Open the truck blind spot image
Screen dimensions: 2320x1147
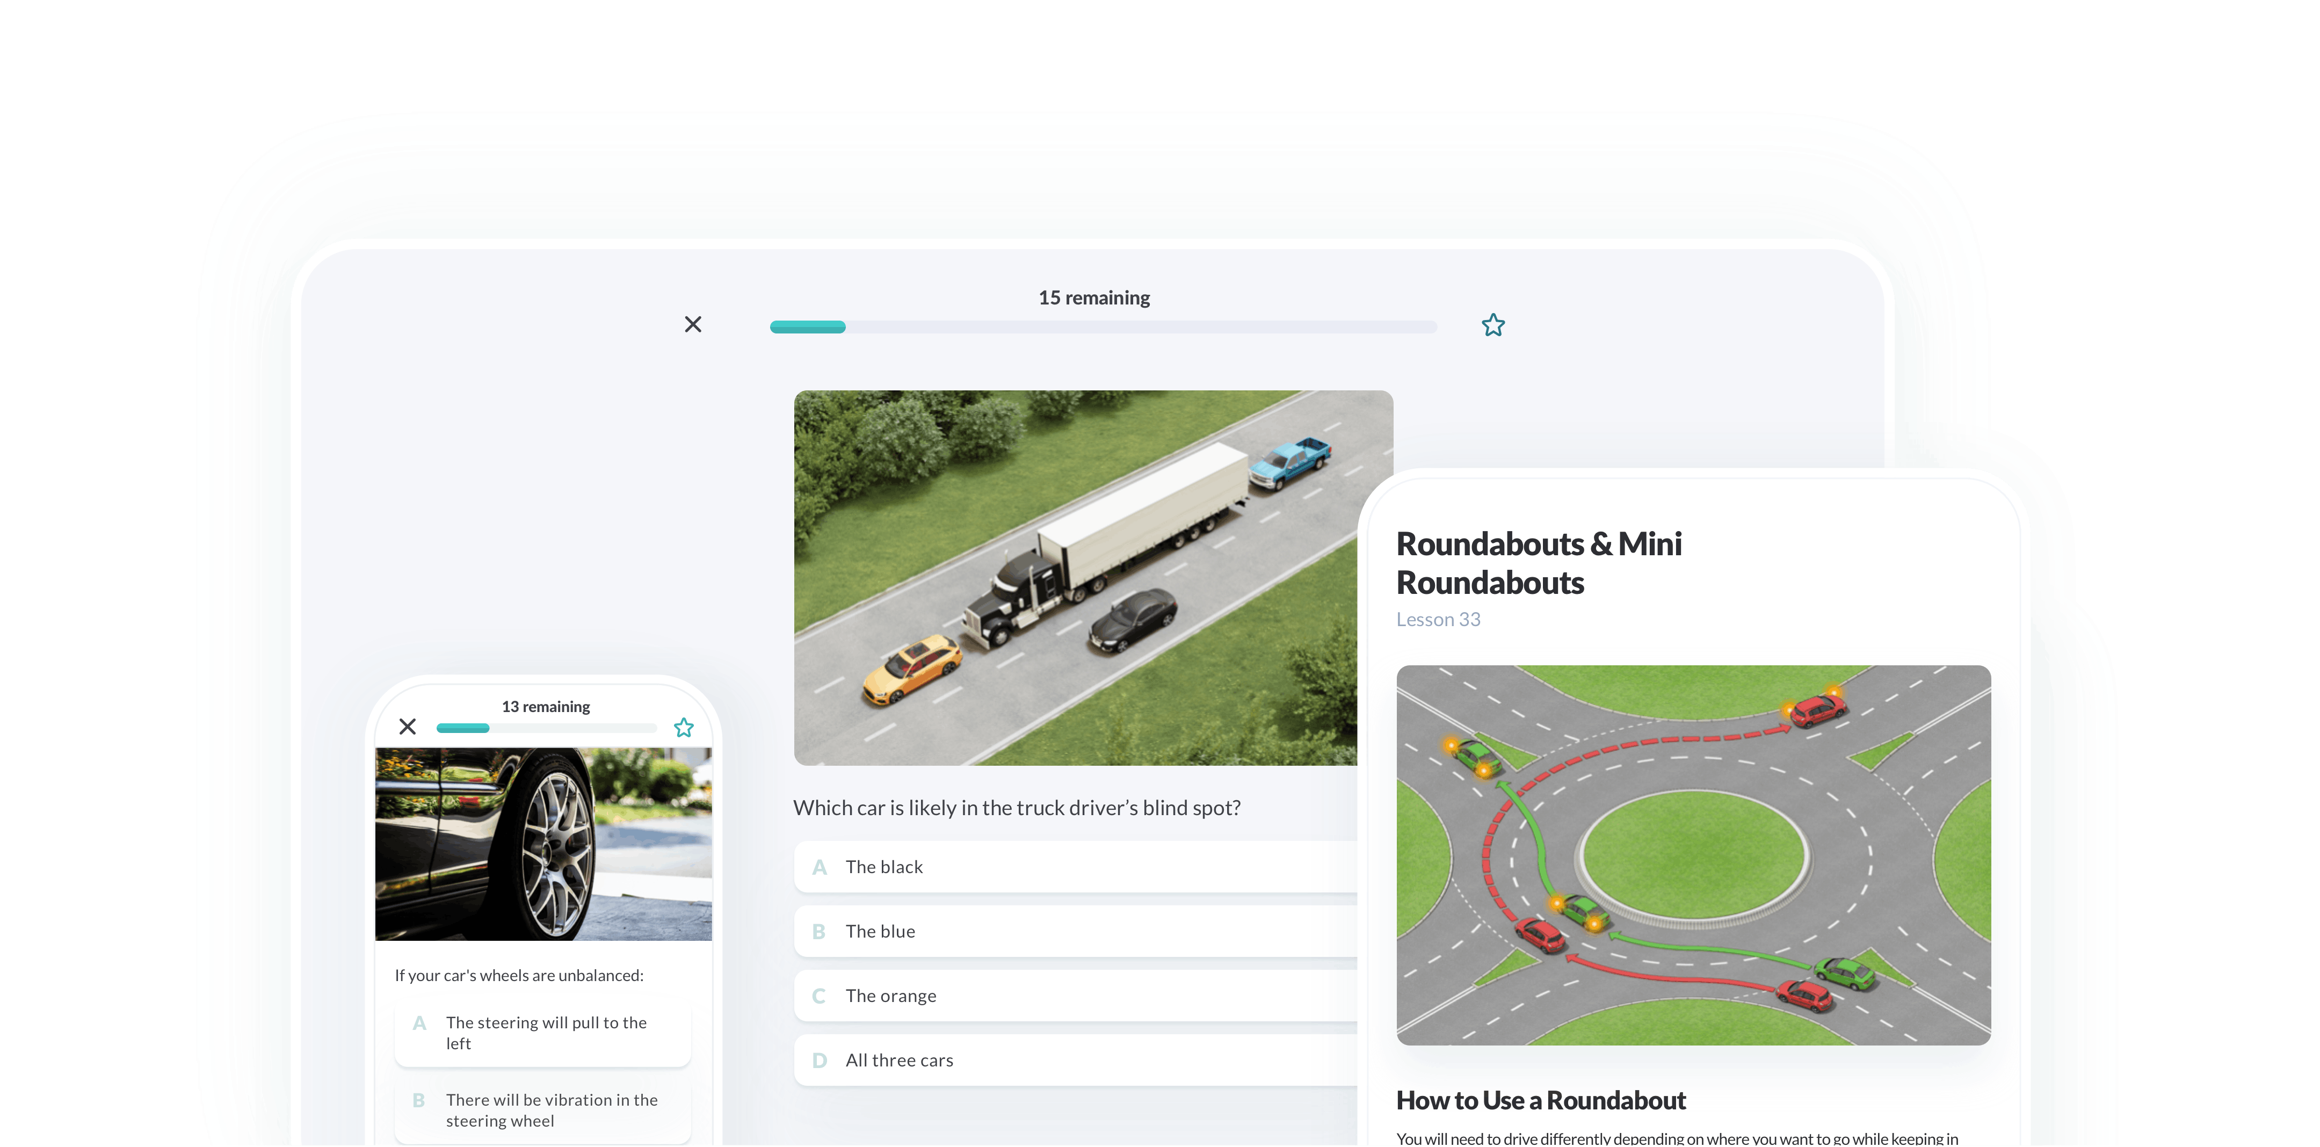(1072, 577)
